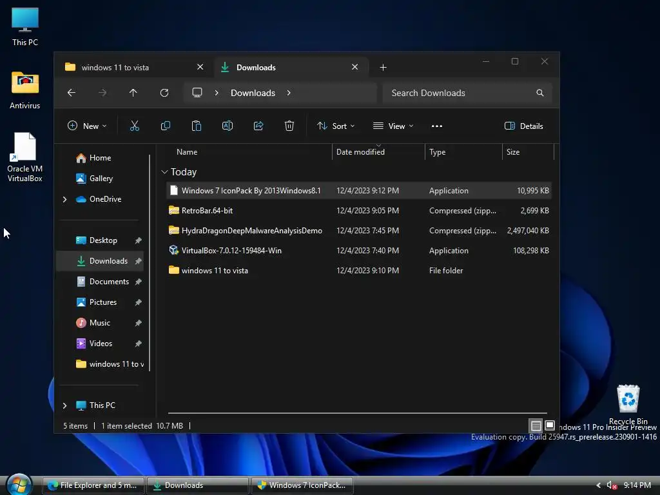660x495 pixels.
Task: Open Antivirus folder on desktop
Action: [25, 90]
